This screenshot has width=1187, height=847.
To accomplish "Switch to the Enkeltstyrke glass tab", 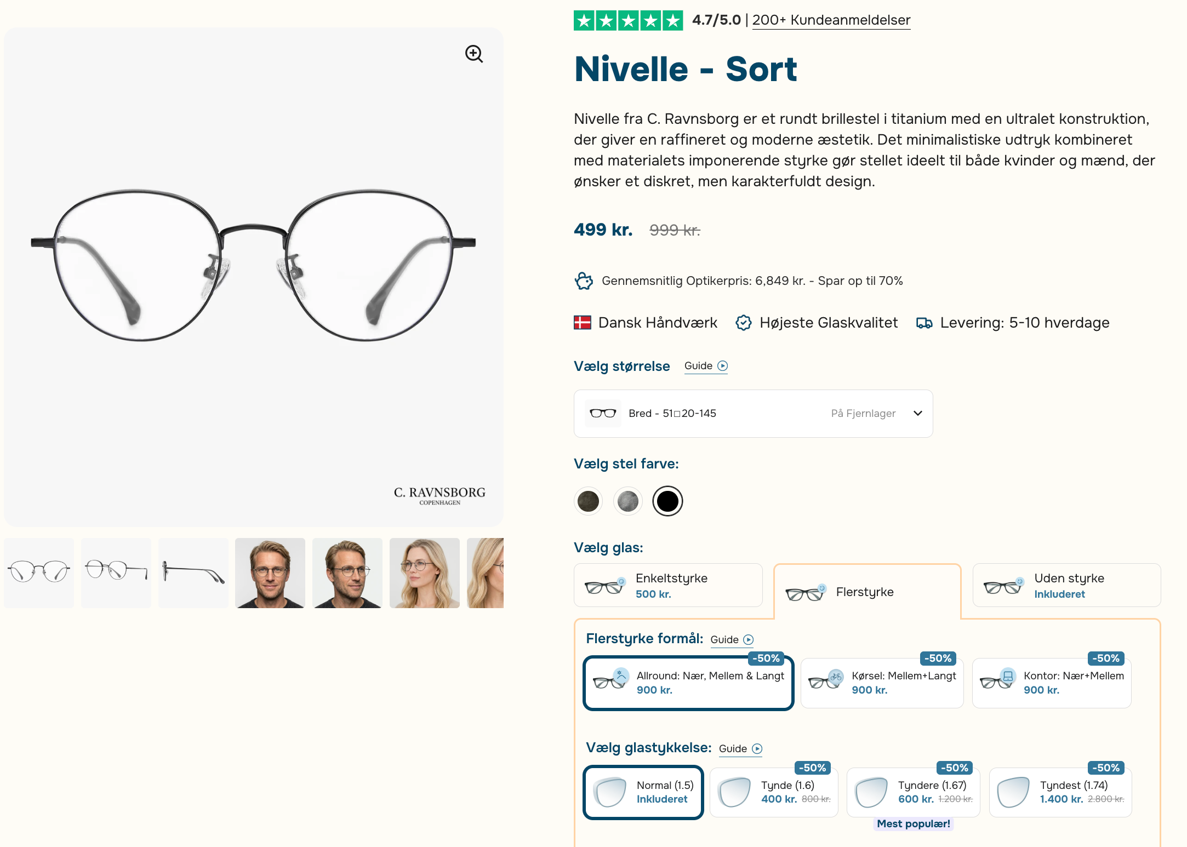I will [667, 586].
